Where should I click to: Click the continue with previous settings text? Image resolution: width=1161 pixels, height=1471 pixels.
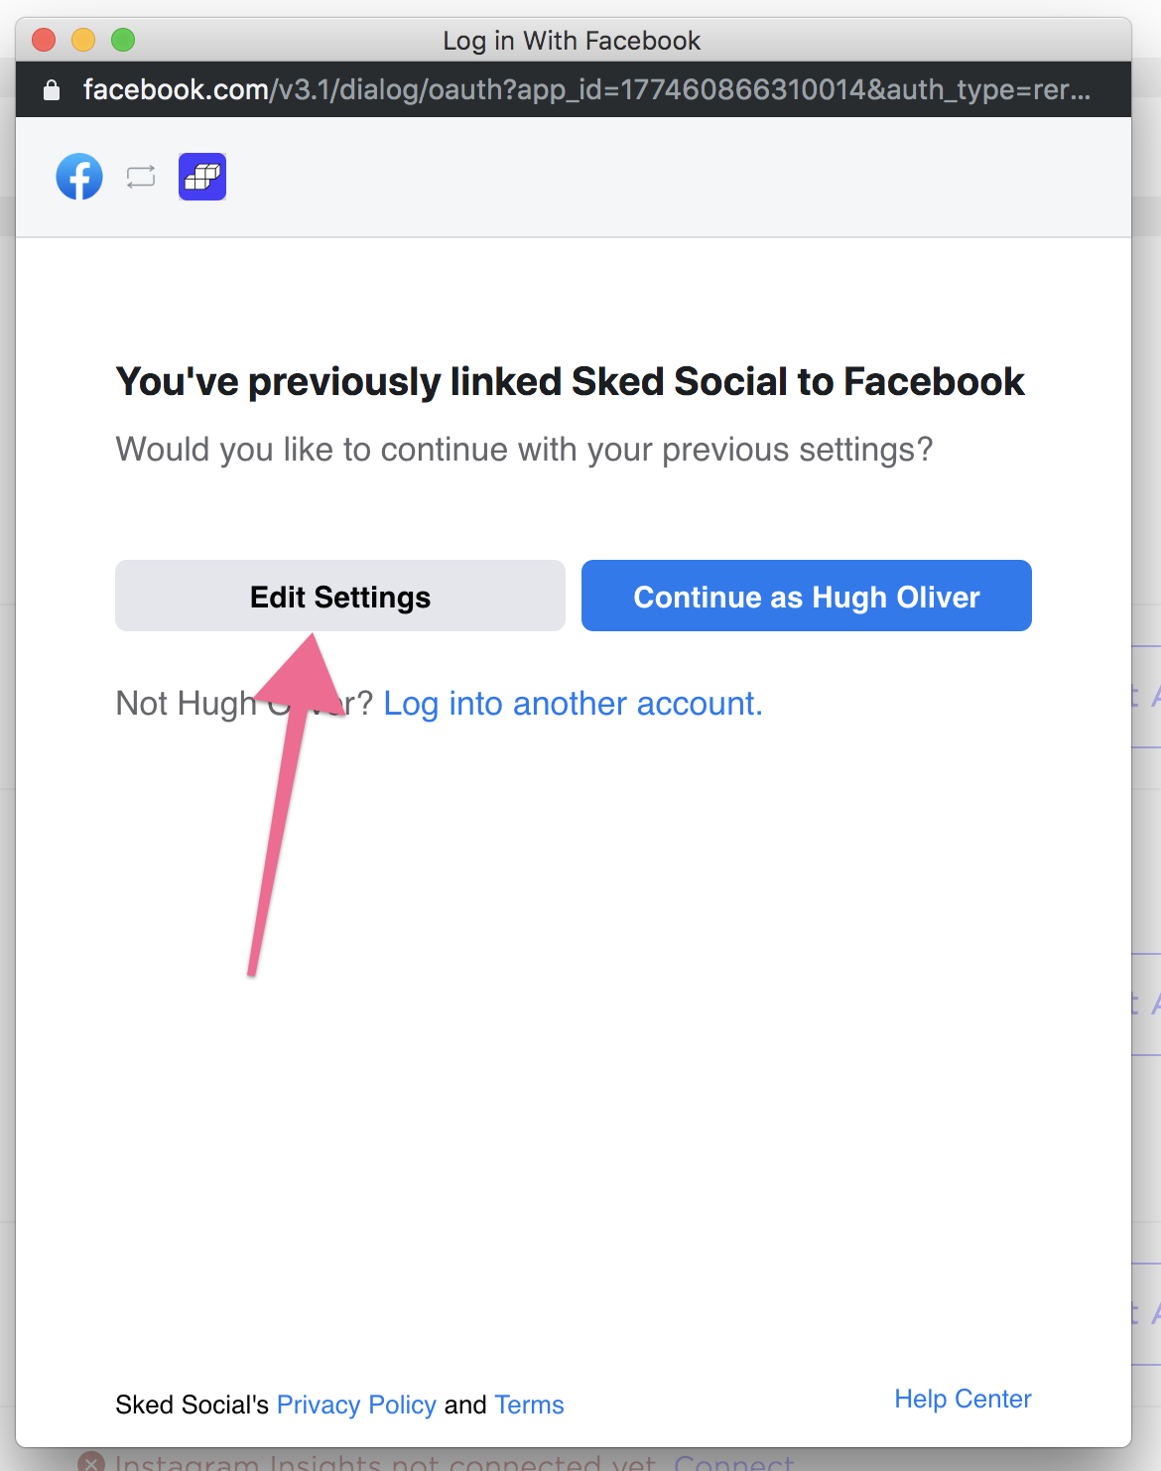pyautogui.click(x=524, y=450)
